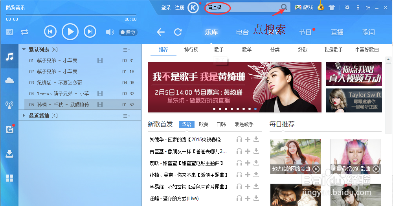The width and height of the screenshot is (393, 206).
Task: Open the Taylor Swift banner
Action: pos(354,101)
